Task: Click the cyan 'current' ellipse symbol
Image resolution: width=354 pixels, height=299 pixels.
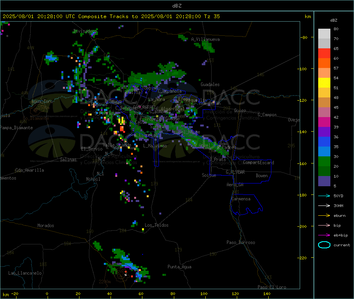Action: pyautogui.click(x=324, y=245)
